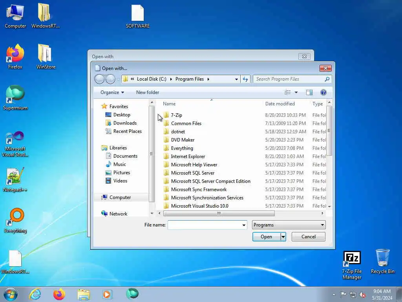
Task: Select Desktop under Favorites
Action: (122, 115)
